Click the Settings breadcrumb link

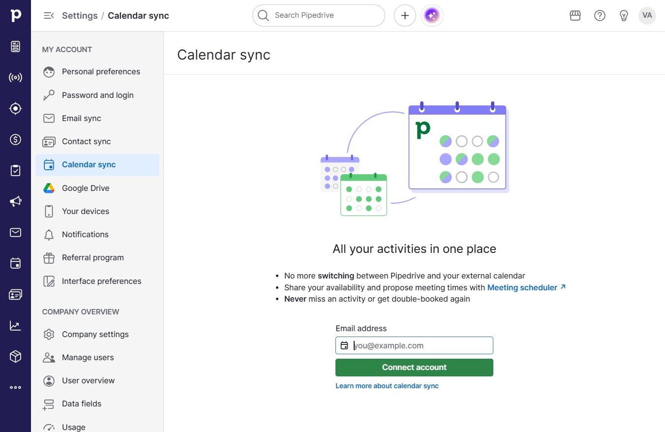(x=80, y=16)
